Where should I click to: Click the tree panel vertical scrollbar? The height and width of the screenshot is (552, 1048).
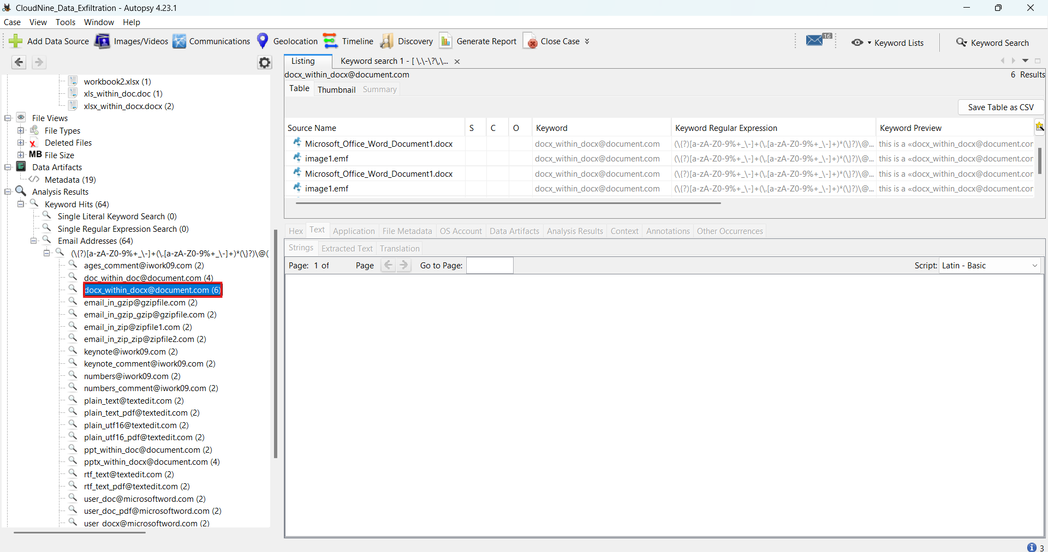pyautogui.click(x=276, y=344)
